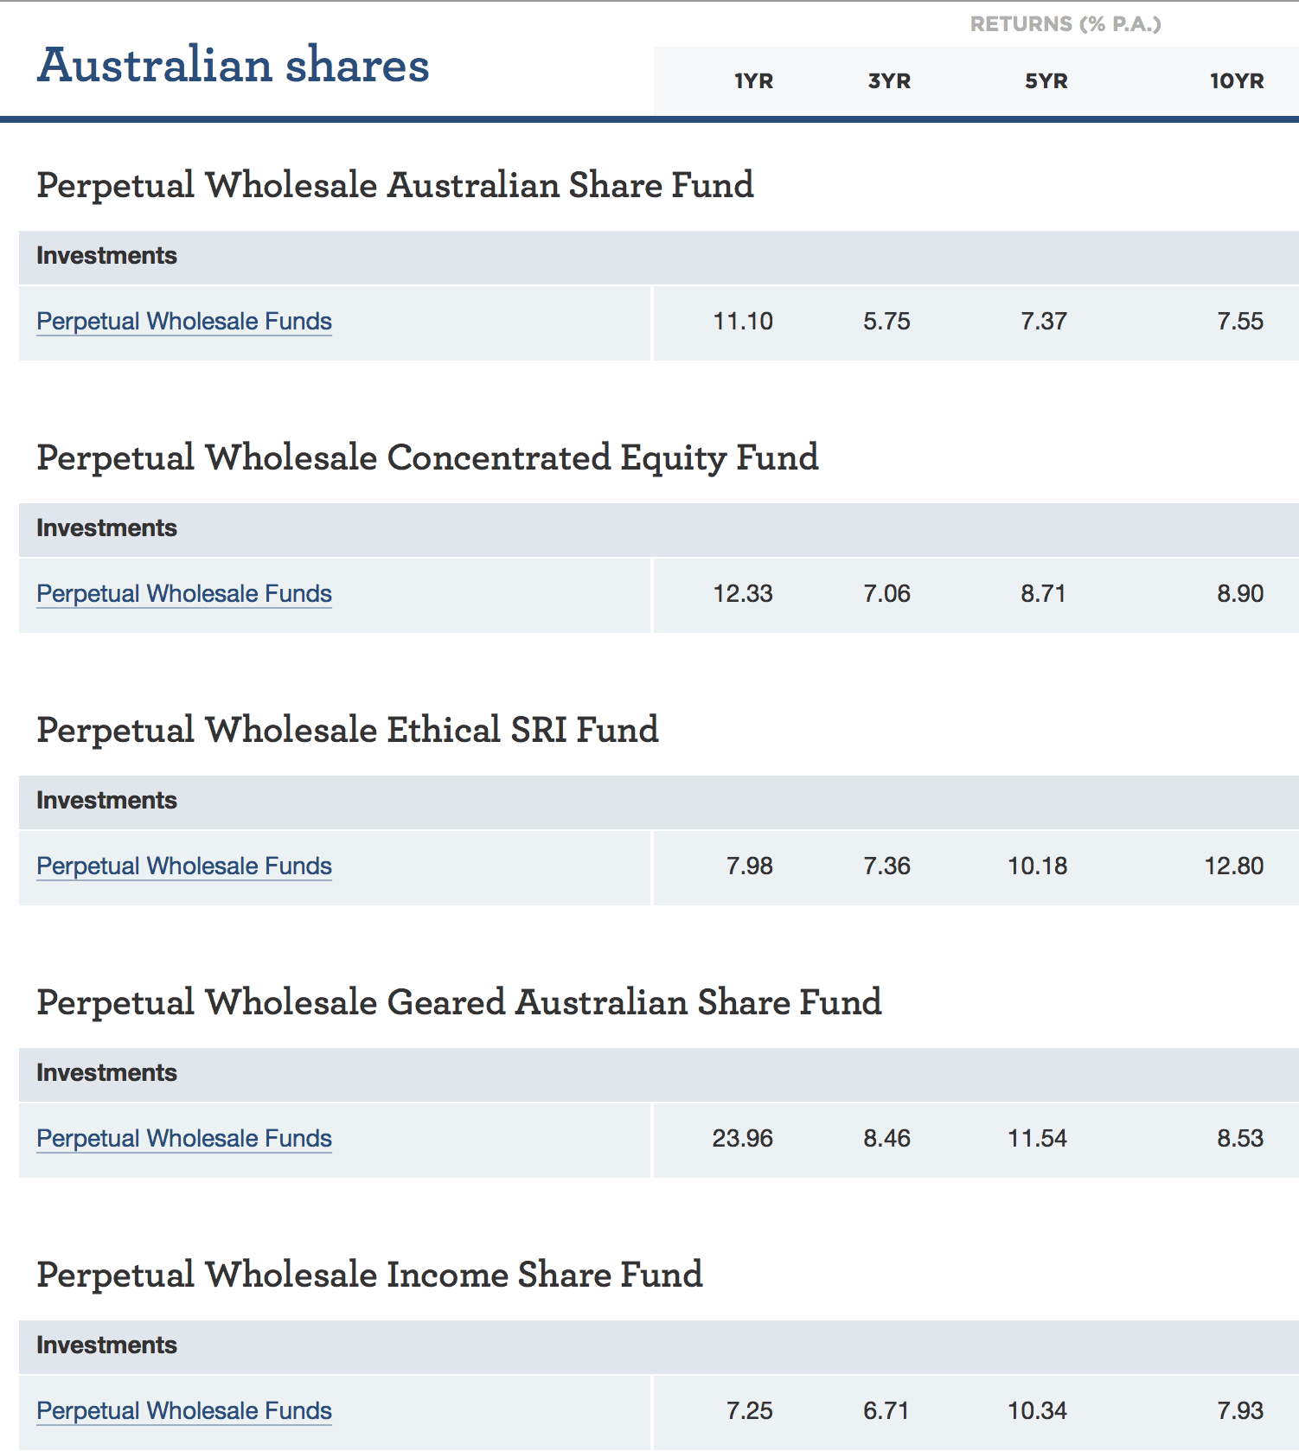1299x1451 pixels.
Task: Click the Perpetual Wholesale Concentrated Equity Fund heading
Action: point(427,457)
